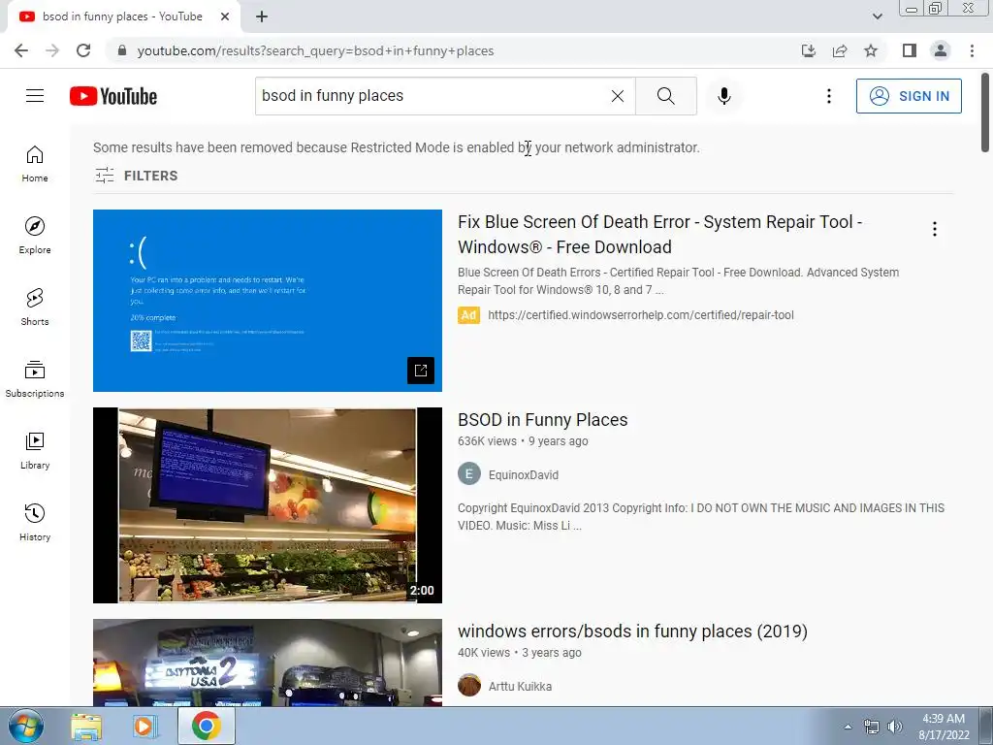Click the '636K views • 9 years ago' text
Viewport: 993px width, 745px height.
click(523, 441)
